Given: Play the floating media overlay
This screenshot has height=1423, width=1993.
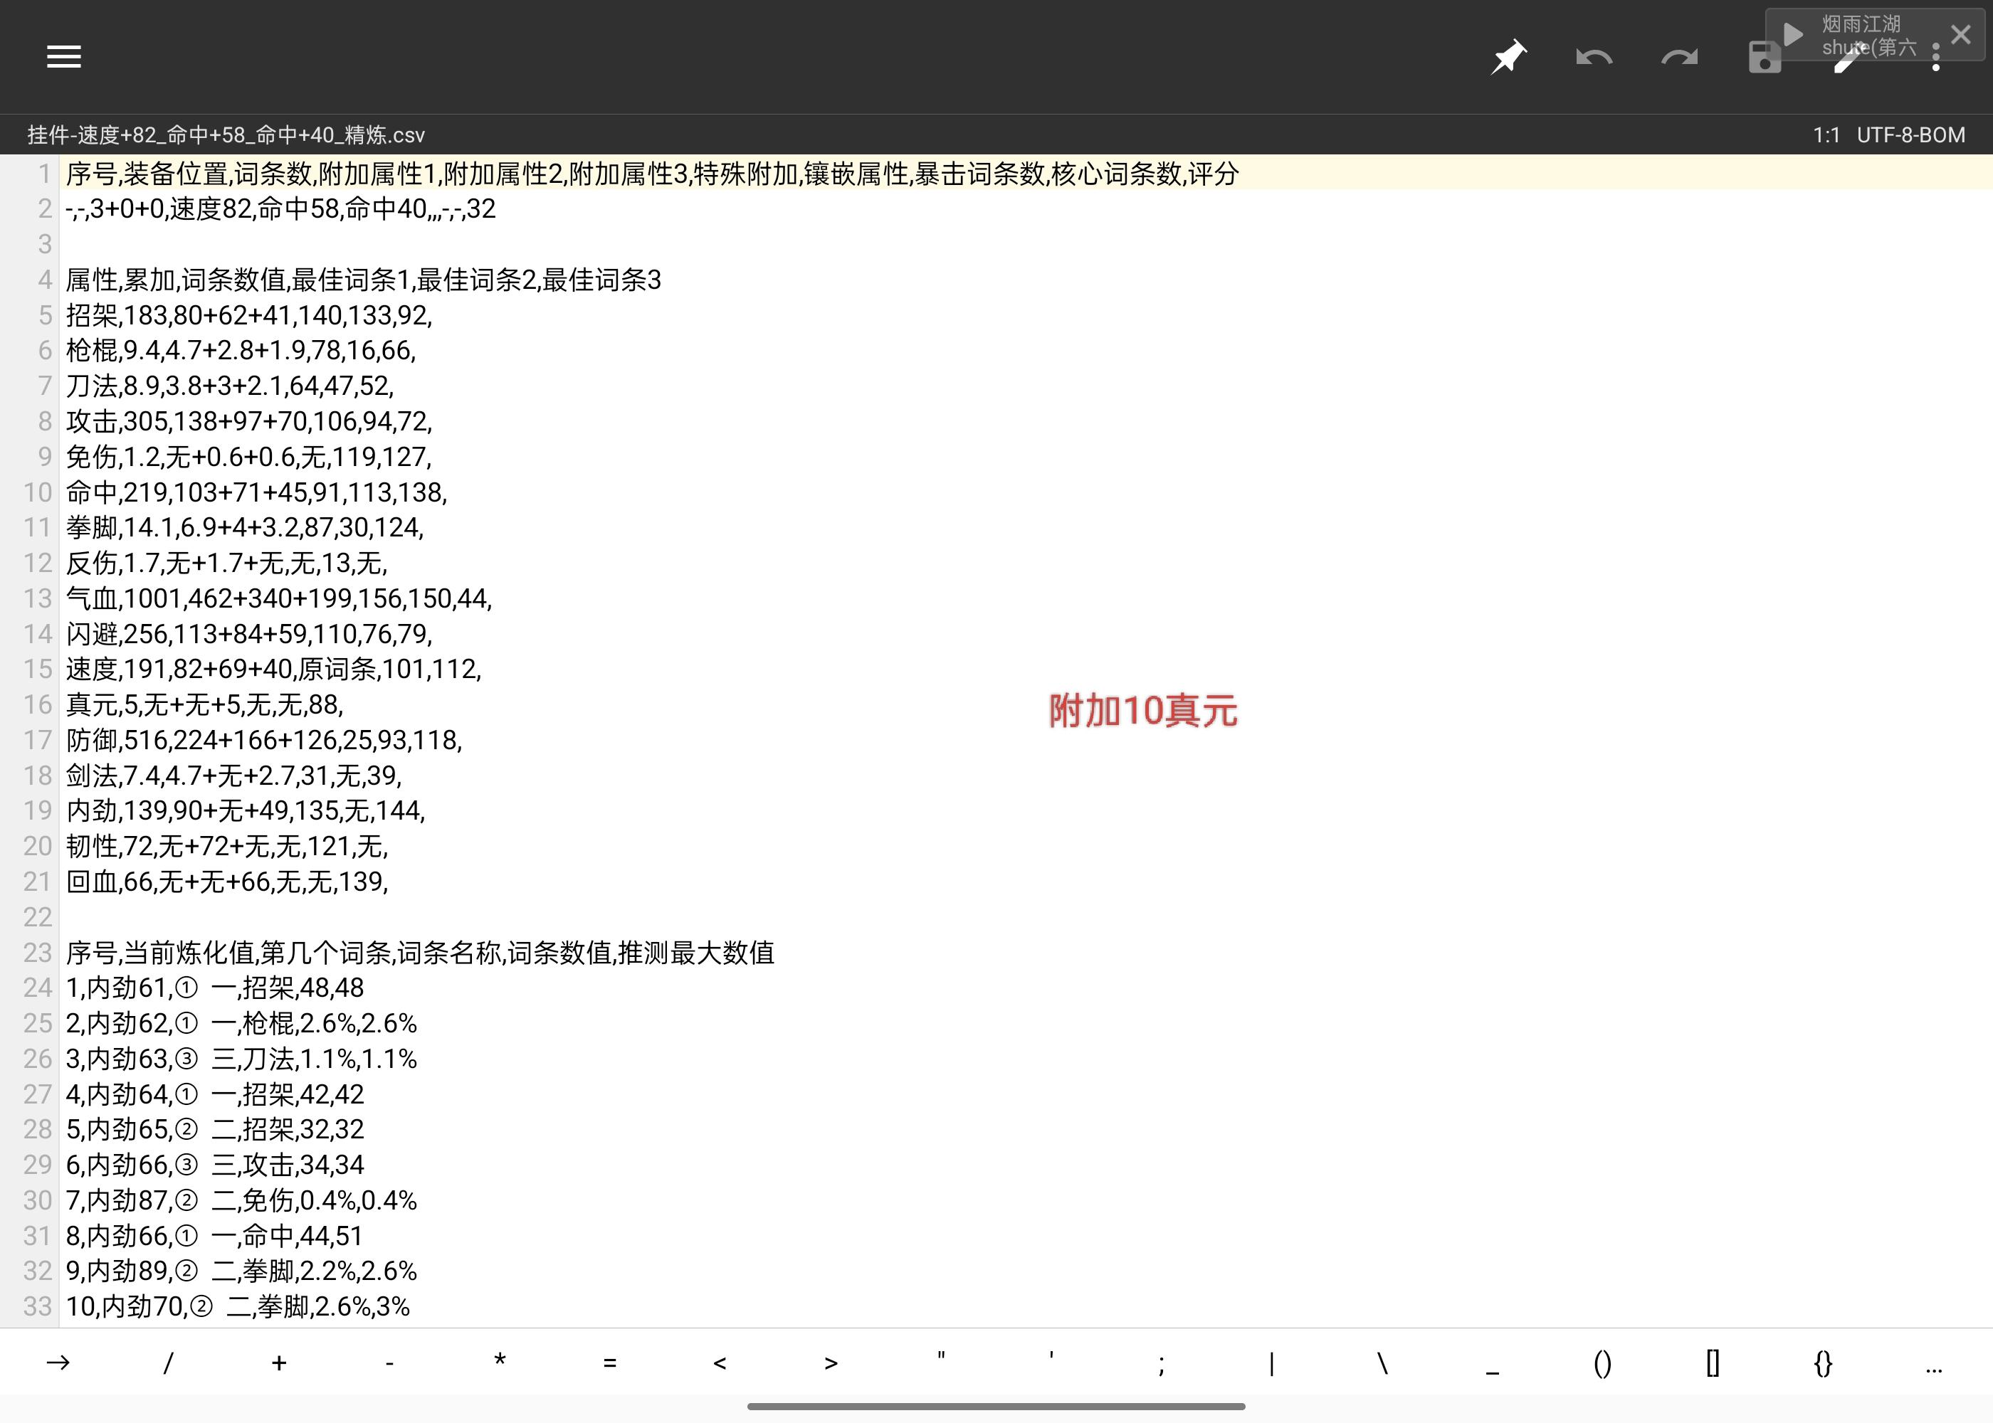Looking at the screenshot, I should coord(1793,35).
